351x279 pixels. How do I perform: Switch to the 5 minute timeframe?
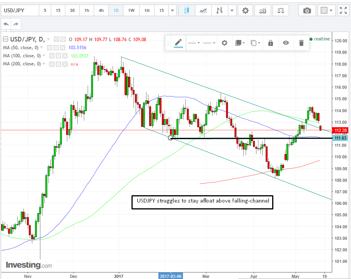(x=45, y=10)
